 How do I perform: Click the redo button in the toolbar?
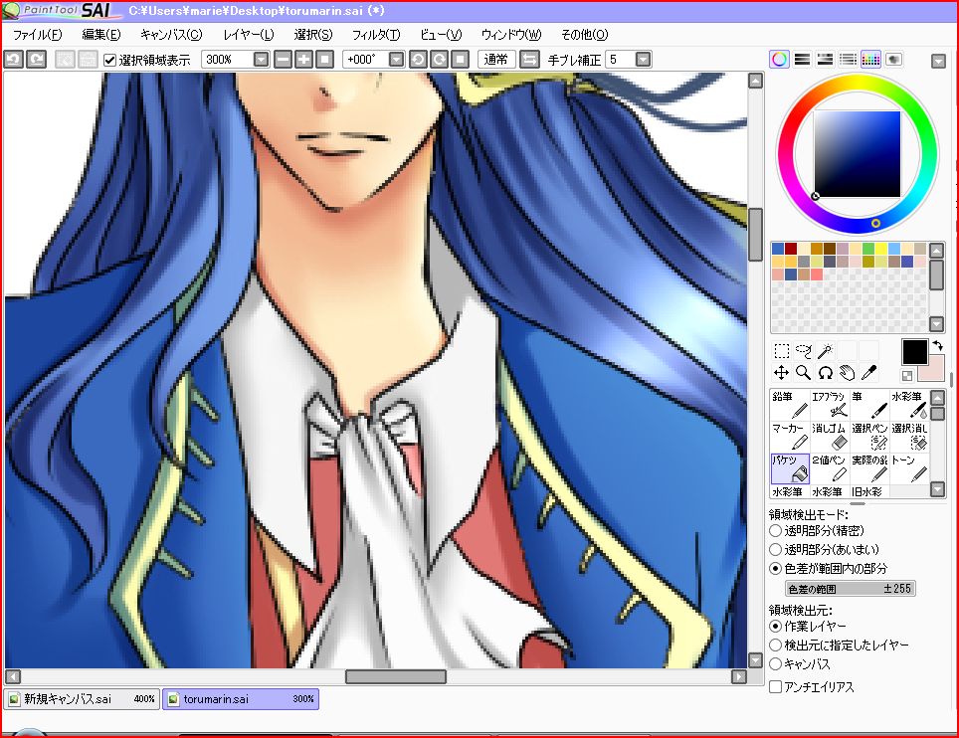tap(37, 60)
